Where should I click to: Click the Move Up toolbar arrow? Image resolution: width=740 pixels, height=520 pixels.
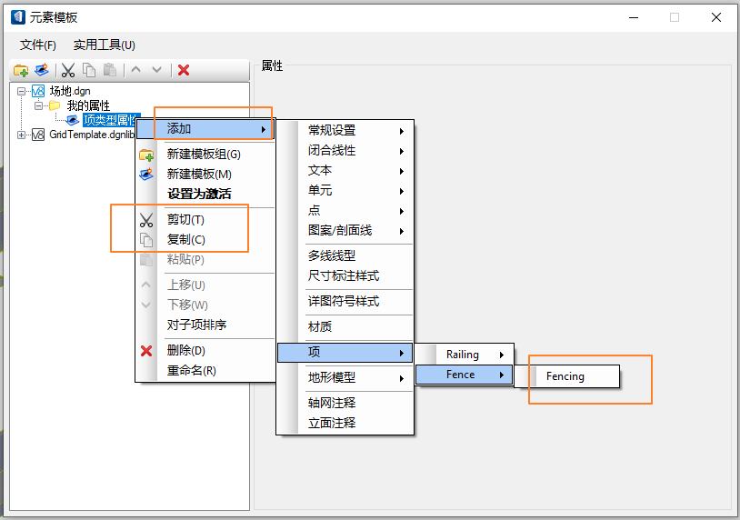pyautogui.click(x=136, y=70)
